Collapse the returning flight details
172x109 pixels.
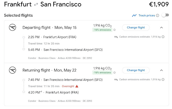point(161,70)
